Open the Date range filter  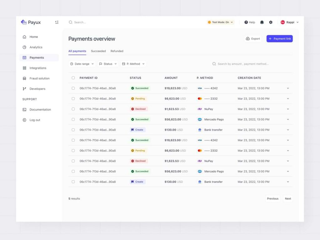tap(82, 64)
